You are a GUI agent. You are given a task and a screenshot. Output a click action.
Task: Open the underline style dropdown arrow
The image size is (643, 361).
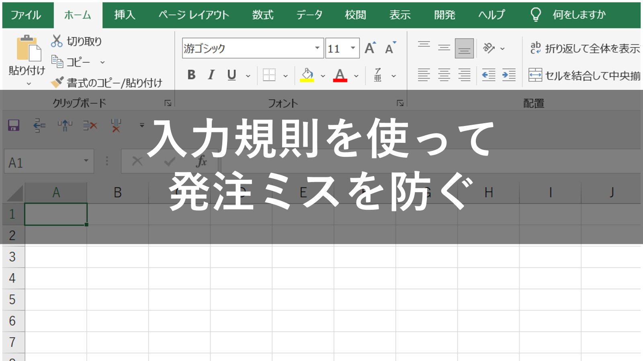click(248, 75)
